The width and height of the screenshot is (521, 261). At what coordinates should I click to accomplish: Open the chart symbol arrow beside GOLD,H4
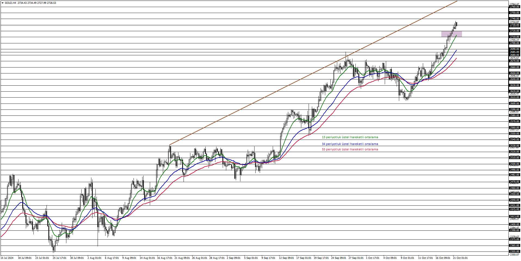2,3
